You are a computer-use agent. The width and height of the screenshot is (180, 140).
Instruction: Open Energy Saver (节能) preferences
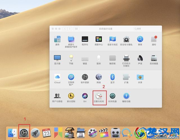(x=71, y=60)
